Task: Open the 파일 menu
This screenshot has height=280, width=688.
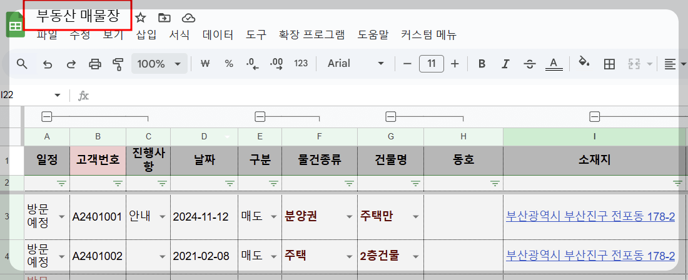Action: (x=47, y=35)
